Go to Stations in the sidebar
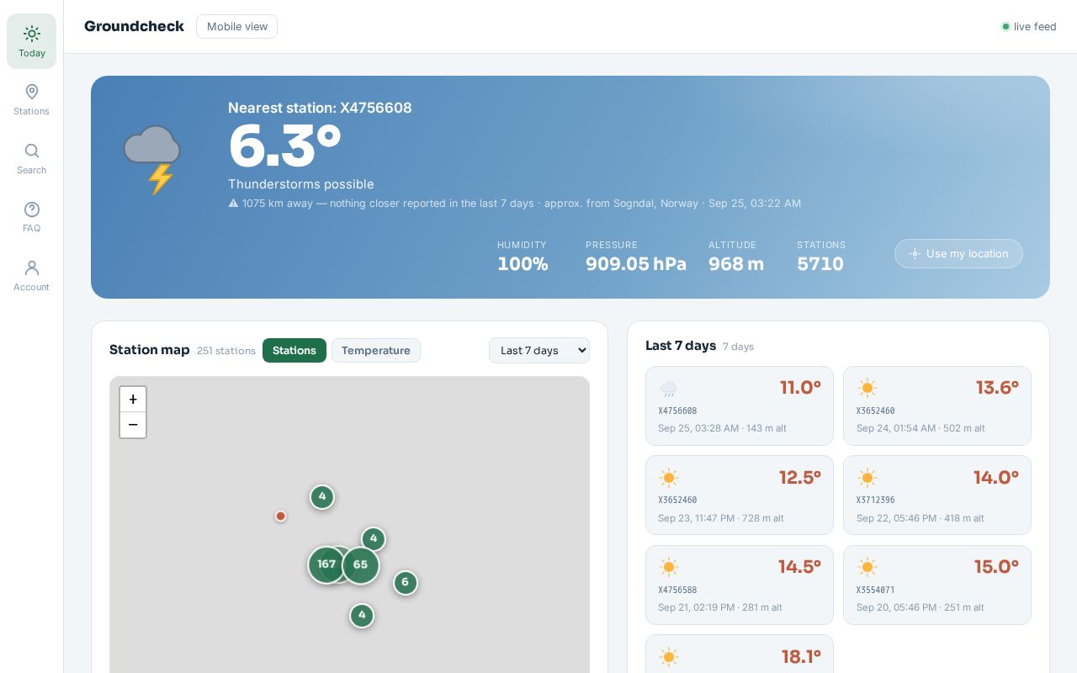1077x673 pixels. tap(32, 99)
